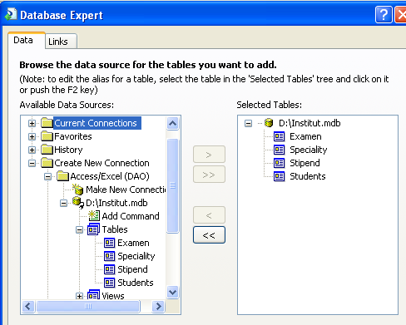This screenshot has width=406, height=325.
Task: Click the vertical scrollbar down arrow
Action: 172,292
